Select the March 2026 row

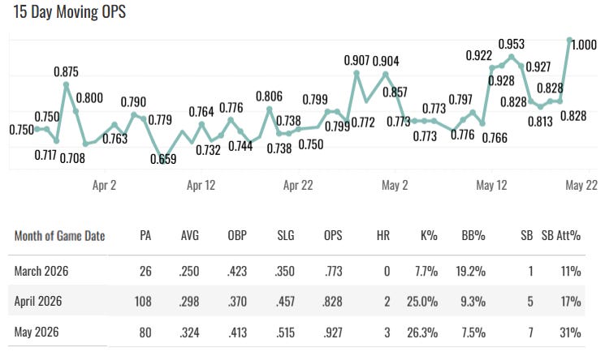pos(296,271)
